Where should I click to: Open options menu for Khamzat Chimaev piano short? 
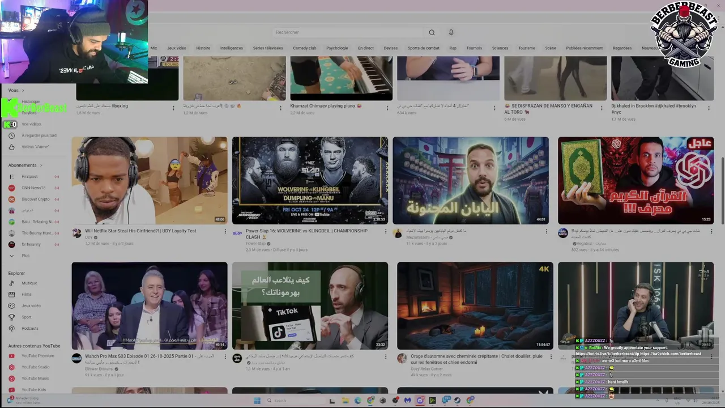pos(387,108)
